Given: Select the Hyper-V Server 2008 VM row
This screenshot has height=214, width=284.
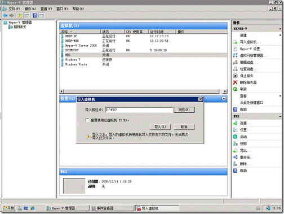Looking at the screenshot, I should pyautogui.click(x=144, y=46).
